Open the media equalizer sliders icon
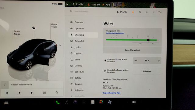 [x=44, y=93]
